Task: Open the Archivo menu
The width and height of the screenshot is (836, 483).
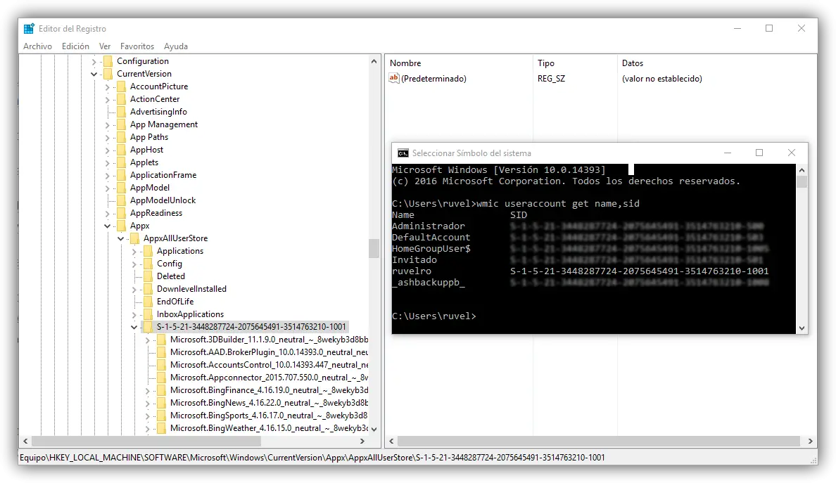Action: coord(37,46)
